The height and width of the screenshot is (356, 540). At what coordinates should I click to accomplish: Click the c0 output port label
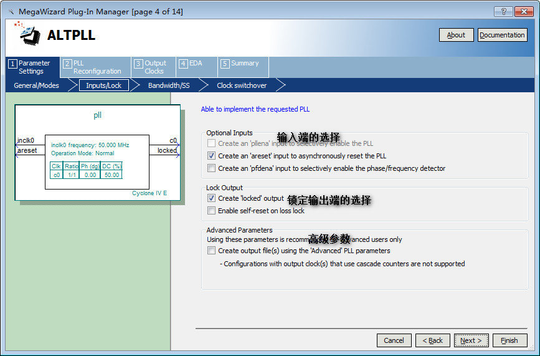[x=173, y=140]
